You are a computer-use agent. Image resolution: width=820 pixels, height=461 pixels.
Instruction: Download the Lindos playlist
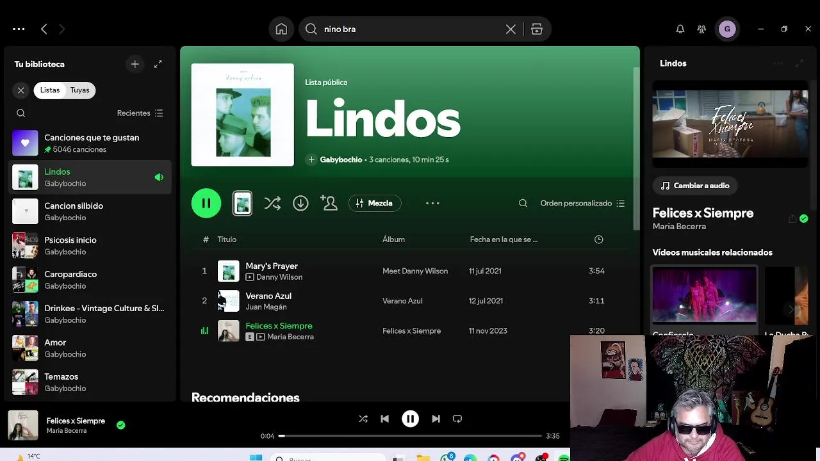[300, 203]
